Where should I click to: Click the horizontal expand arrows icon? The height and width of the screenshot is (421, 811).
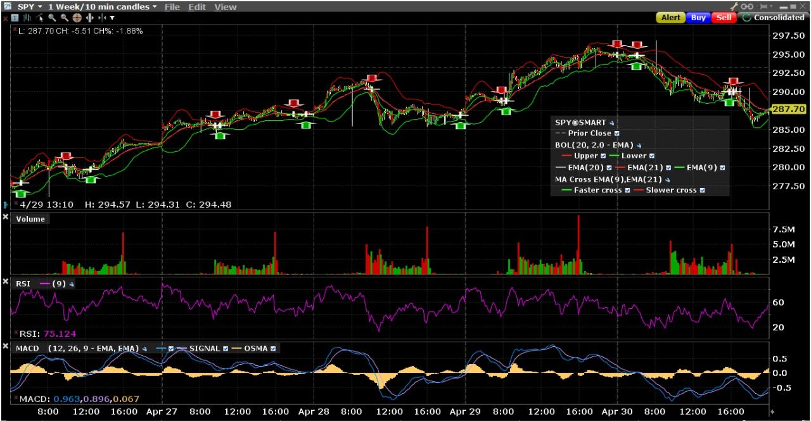click(x=89, y=18)
